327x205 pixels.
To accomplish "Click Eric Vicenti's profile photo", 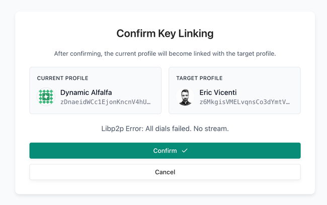I will click(185, 97).
